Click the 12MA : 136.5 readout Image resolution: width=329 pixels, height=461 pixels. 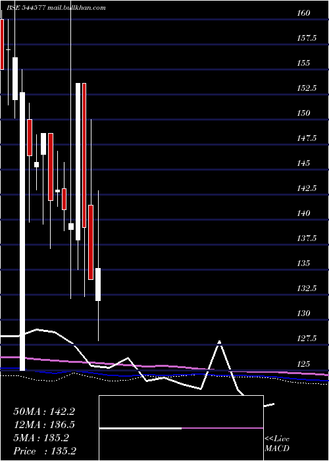(x=44, y=425)
